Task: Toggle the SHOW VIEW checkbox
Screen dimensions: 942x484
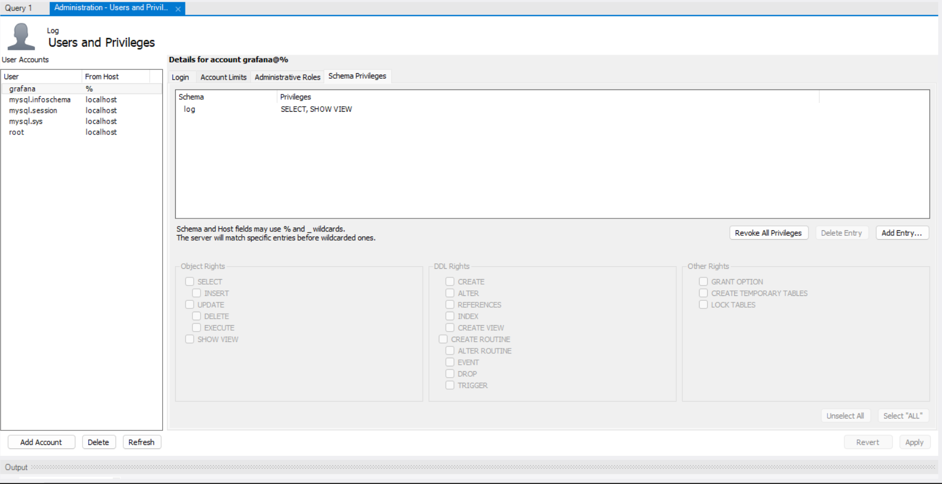Action: tap(190, 339)
